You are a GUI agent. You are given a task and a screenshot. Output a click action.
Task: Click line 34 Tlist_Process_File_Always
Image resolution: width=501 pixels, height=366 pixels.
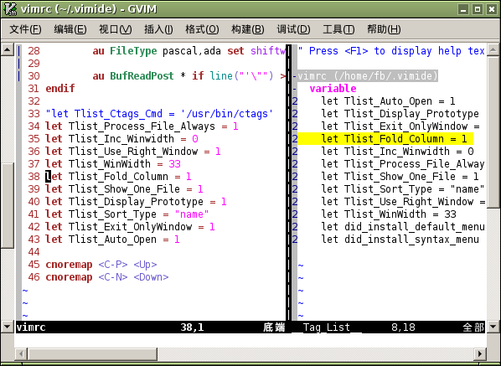click(142, 126)
